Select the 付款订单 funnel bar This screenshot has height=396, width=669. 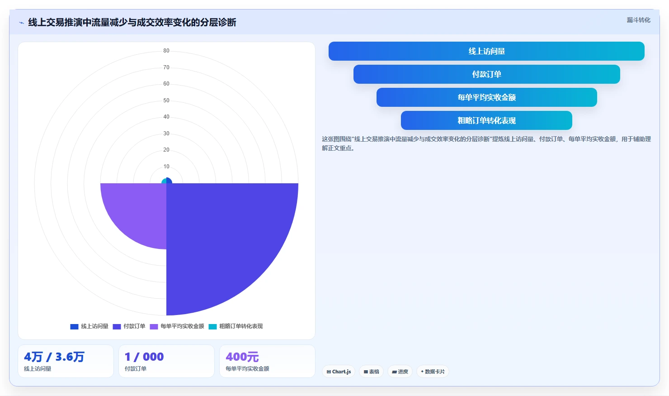click(x=486, y=74)
